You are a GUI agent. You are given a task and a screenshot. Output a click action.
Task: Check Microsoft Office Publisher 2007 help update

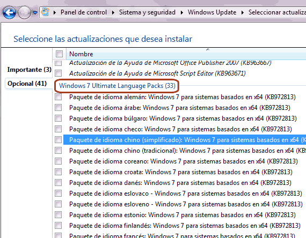point(59,63)
